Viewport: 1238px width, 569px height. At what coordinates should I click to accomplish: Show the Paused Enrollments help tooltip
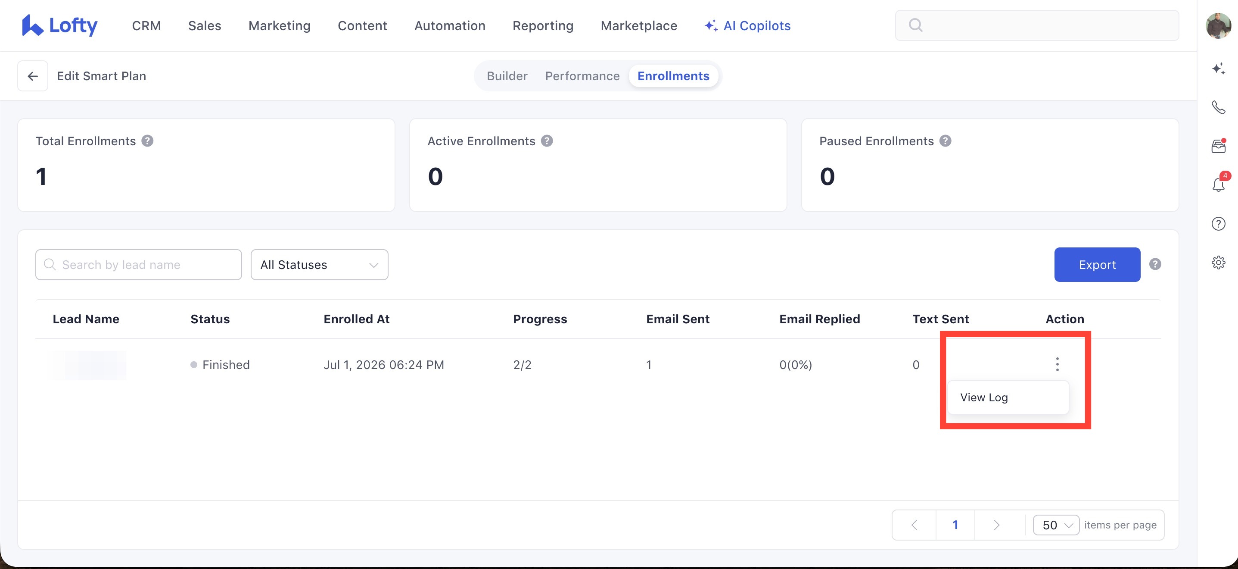945,141
